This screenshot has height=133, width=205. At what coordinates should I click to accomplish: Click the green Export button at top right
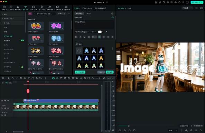tap(197, 2)
